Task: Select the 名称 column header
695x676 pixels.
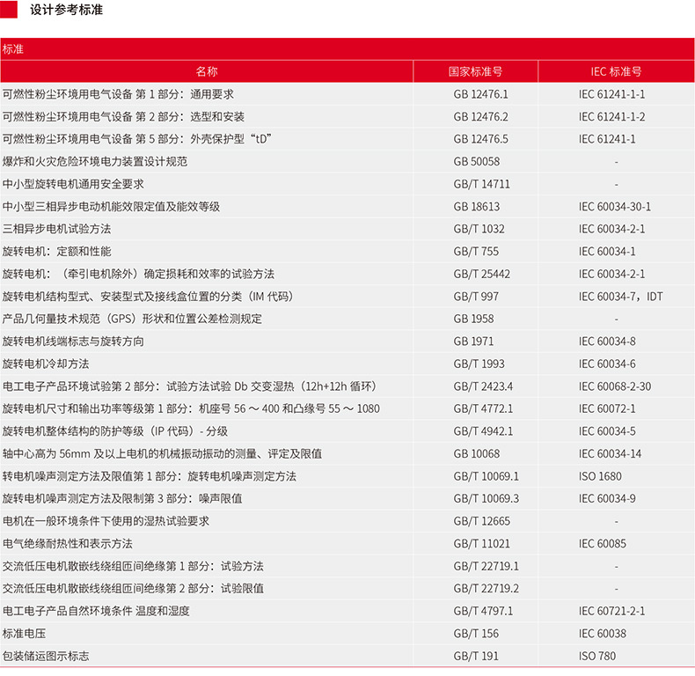Action: click(x=206, y=71)
